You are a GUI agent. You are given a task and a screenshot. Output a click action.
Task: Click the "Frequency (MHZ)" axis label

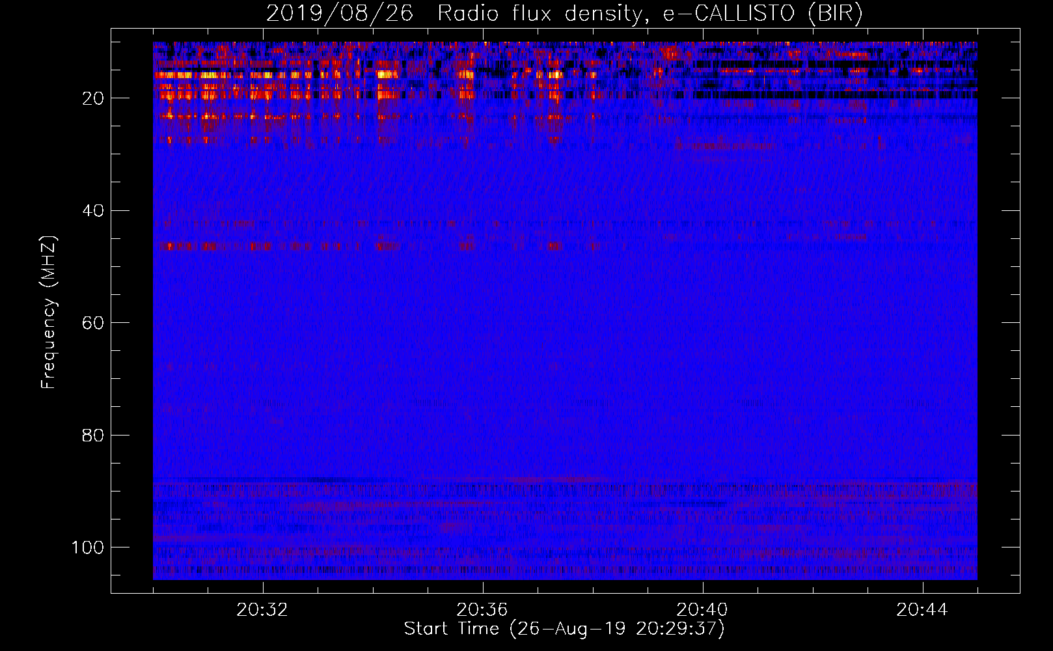[x=49, y=312]
